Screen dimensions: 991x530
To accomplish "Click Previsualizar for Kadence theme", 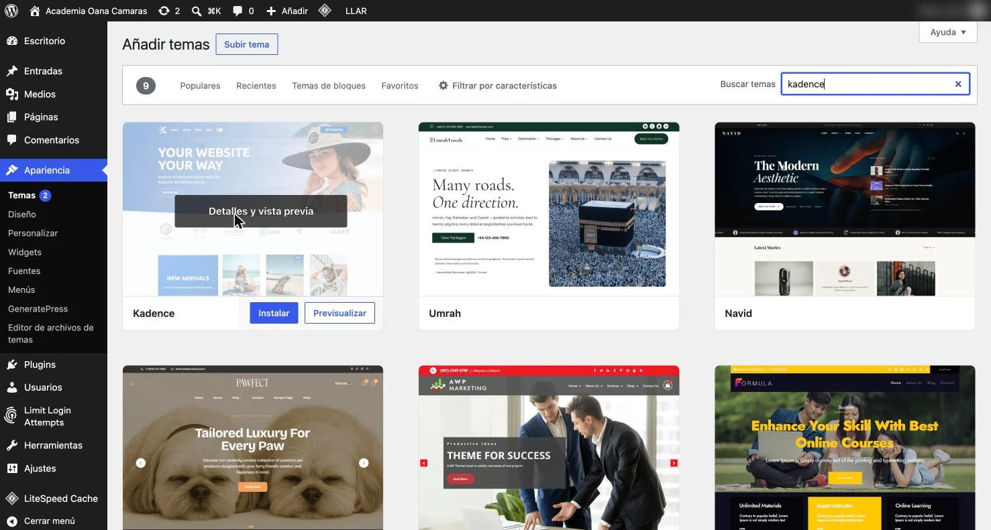I will [340, 313].
